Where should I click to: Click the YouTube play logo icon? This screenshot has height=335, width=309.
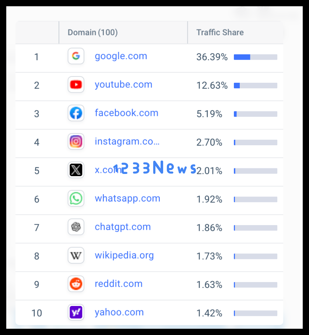pos(76,85)
